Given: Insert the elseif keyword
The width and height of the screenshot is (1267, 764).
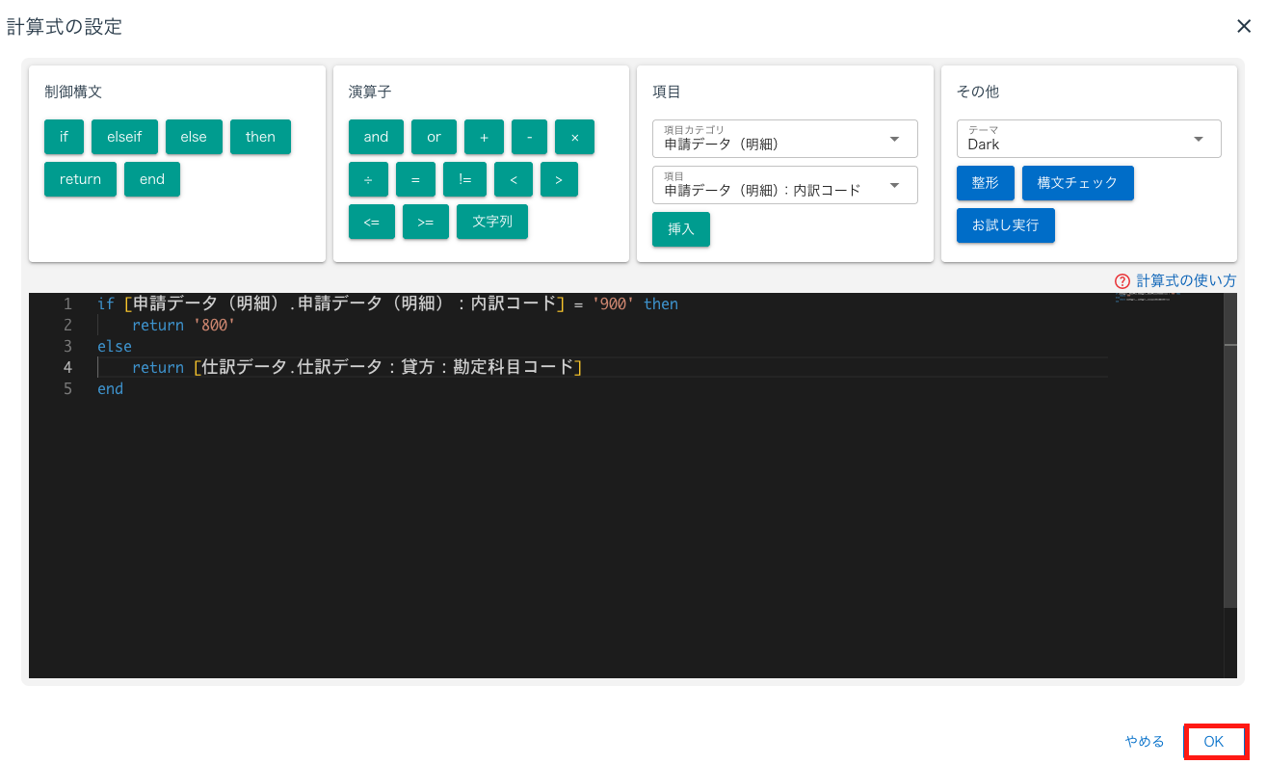Looking at the screenshot, I should (124, 137).
